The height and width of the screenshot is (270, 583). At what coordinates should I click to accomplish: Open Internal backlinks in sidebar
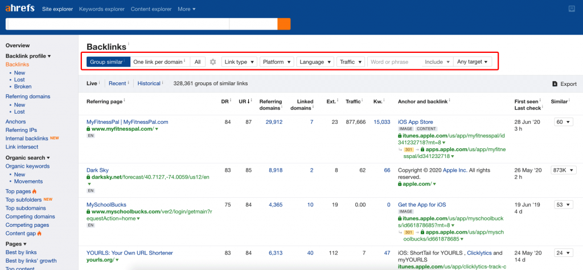tap(27, 139)
